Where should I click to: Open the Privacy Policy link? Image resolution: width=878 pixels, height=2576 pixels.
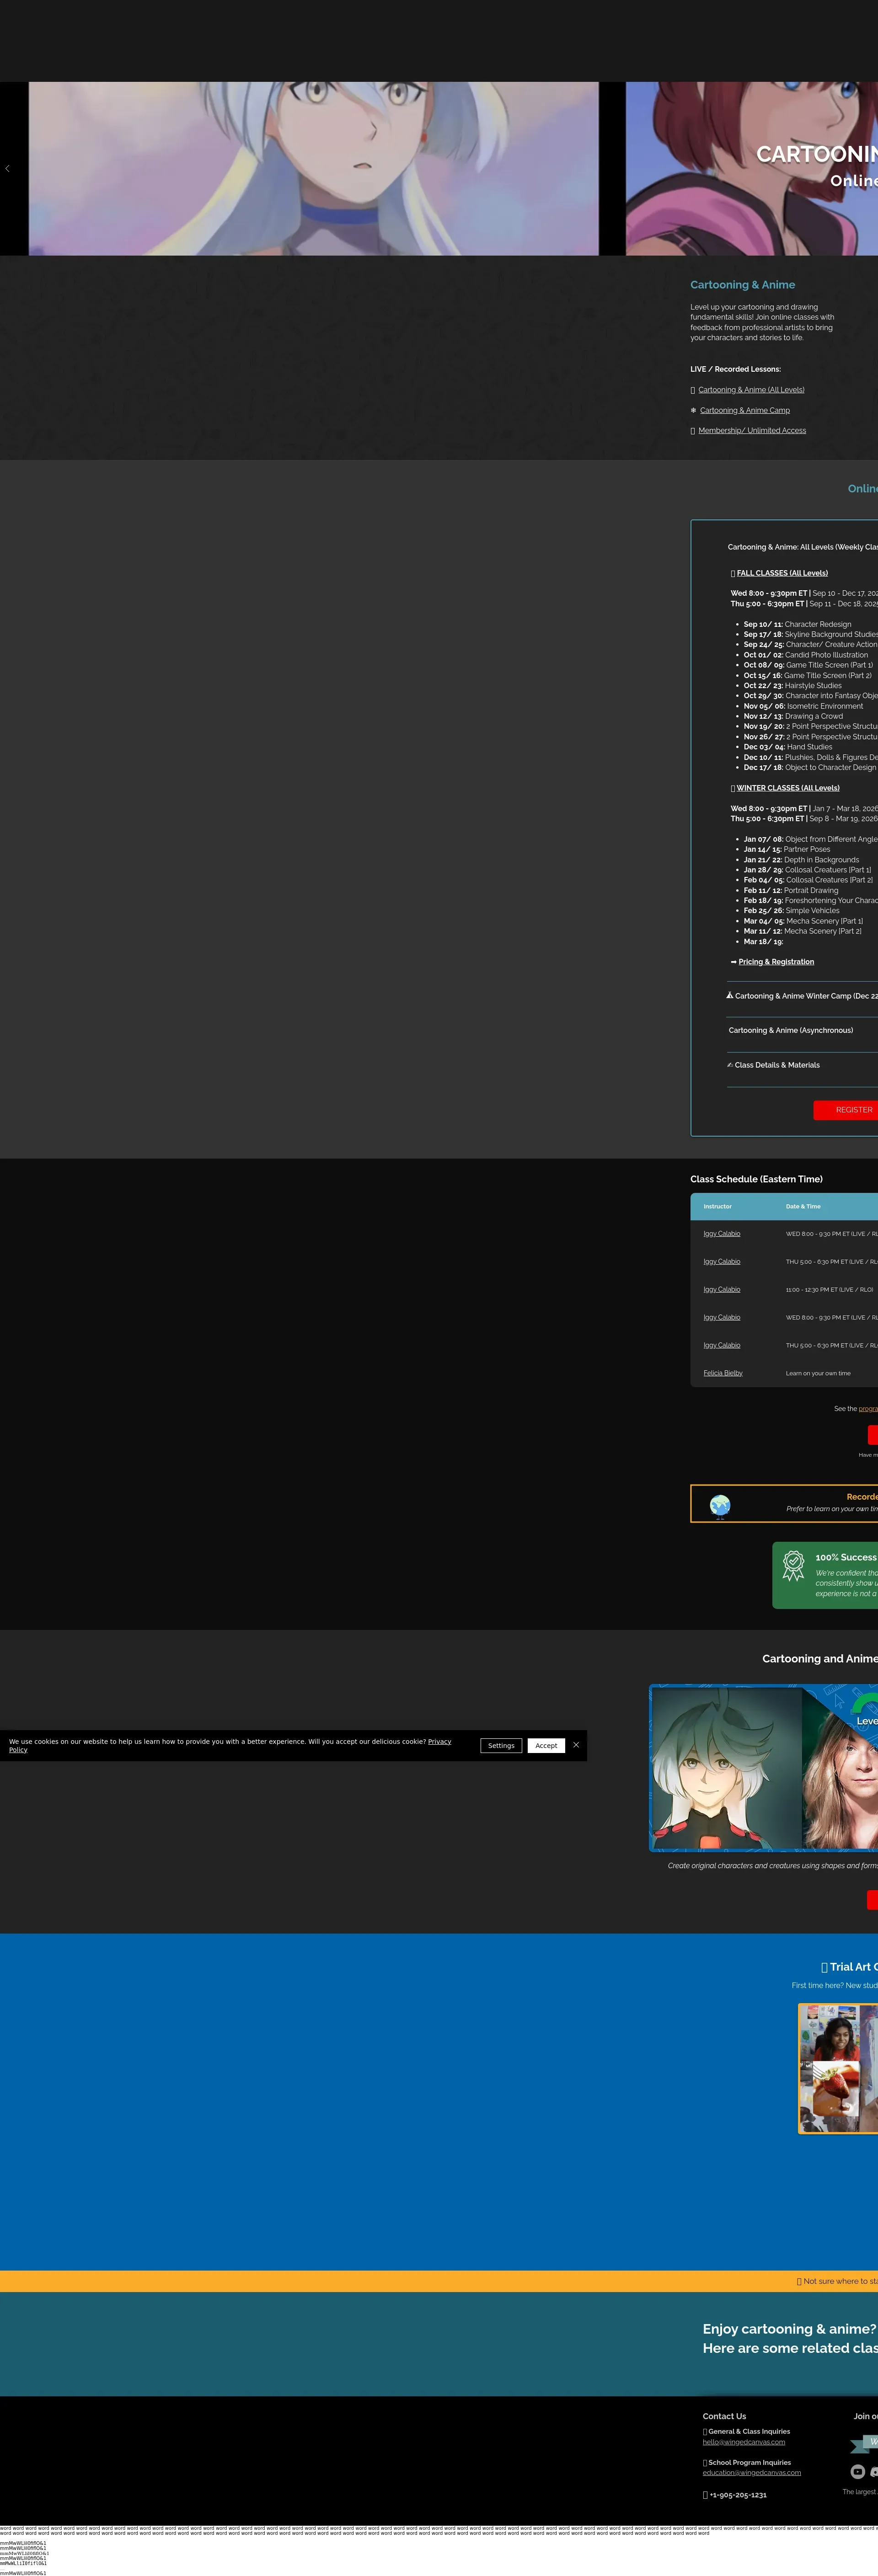[x=439, y=1741]
